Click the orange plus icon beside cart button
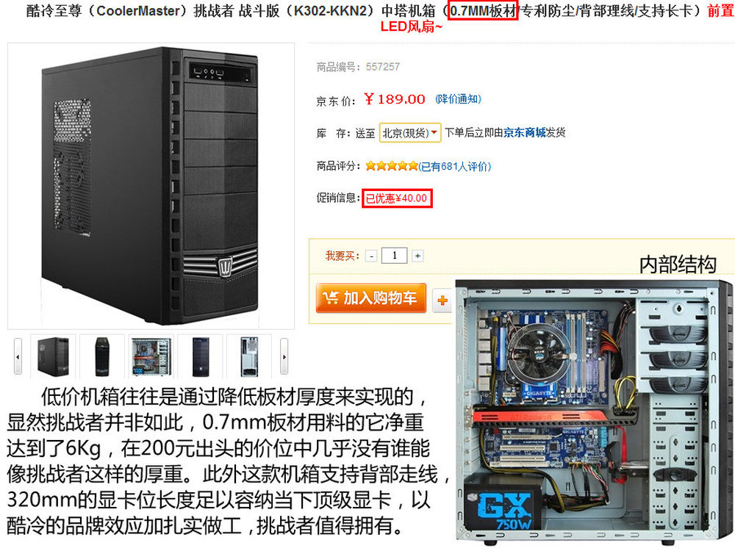The height and width of the screenshot is (551, 735). (442, 300)
